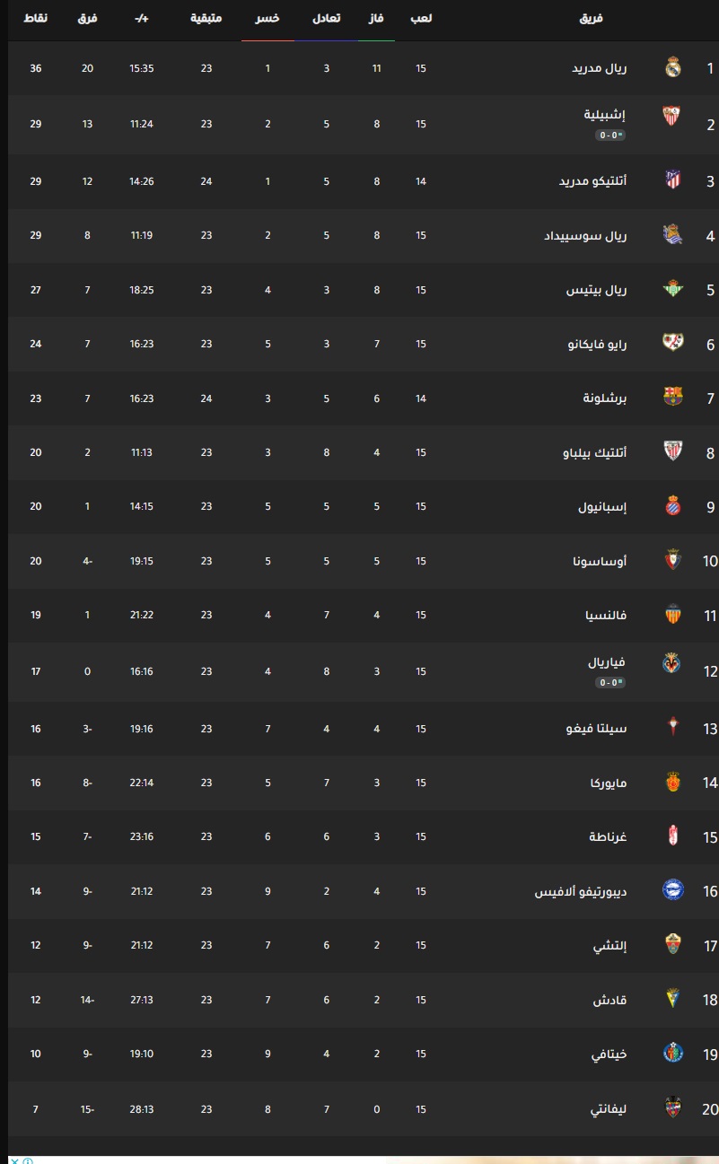
Task: Click the Atletico Madrid crest icon
Action: pyautogui.click(x=672, y=179)
